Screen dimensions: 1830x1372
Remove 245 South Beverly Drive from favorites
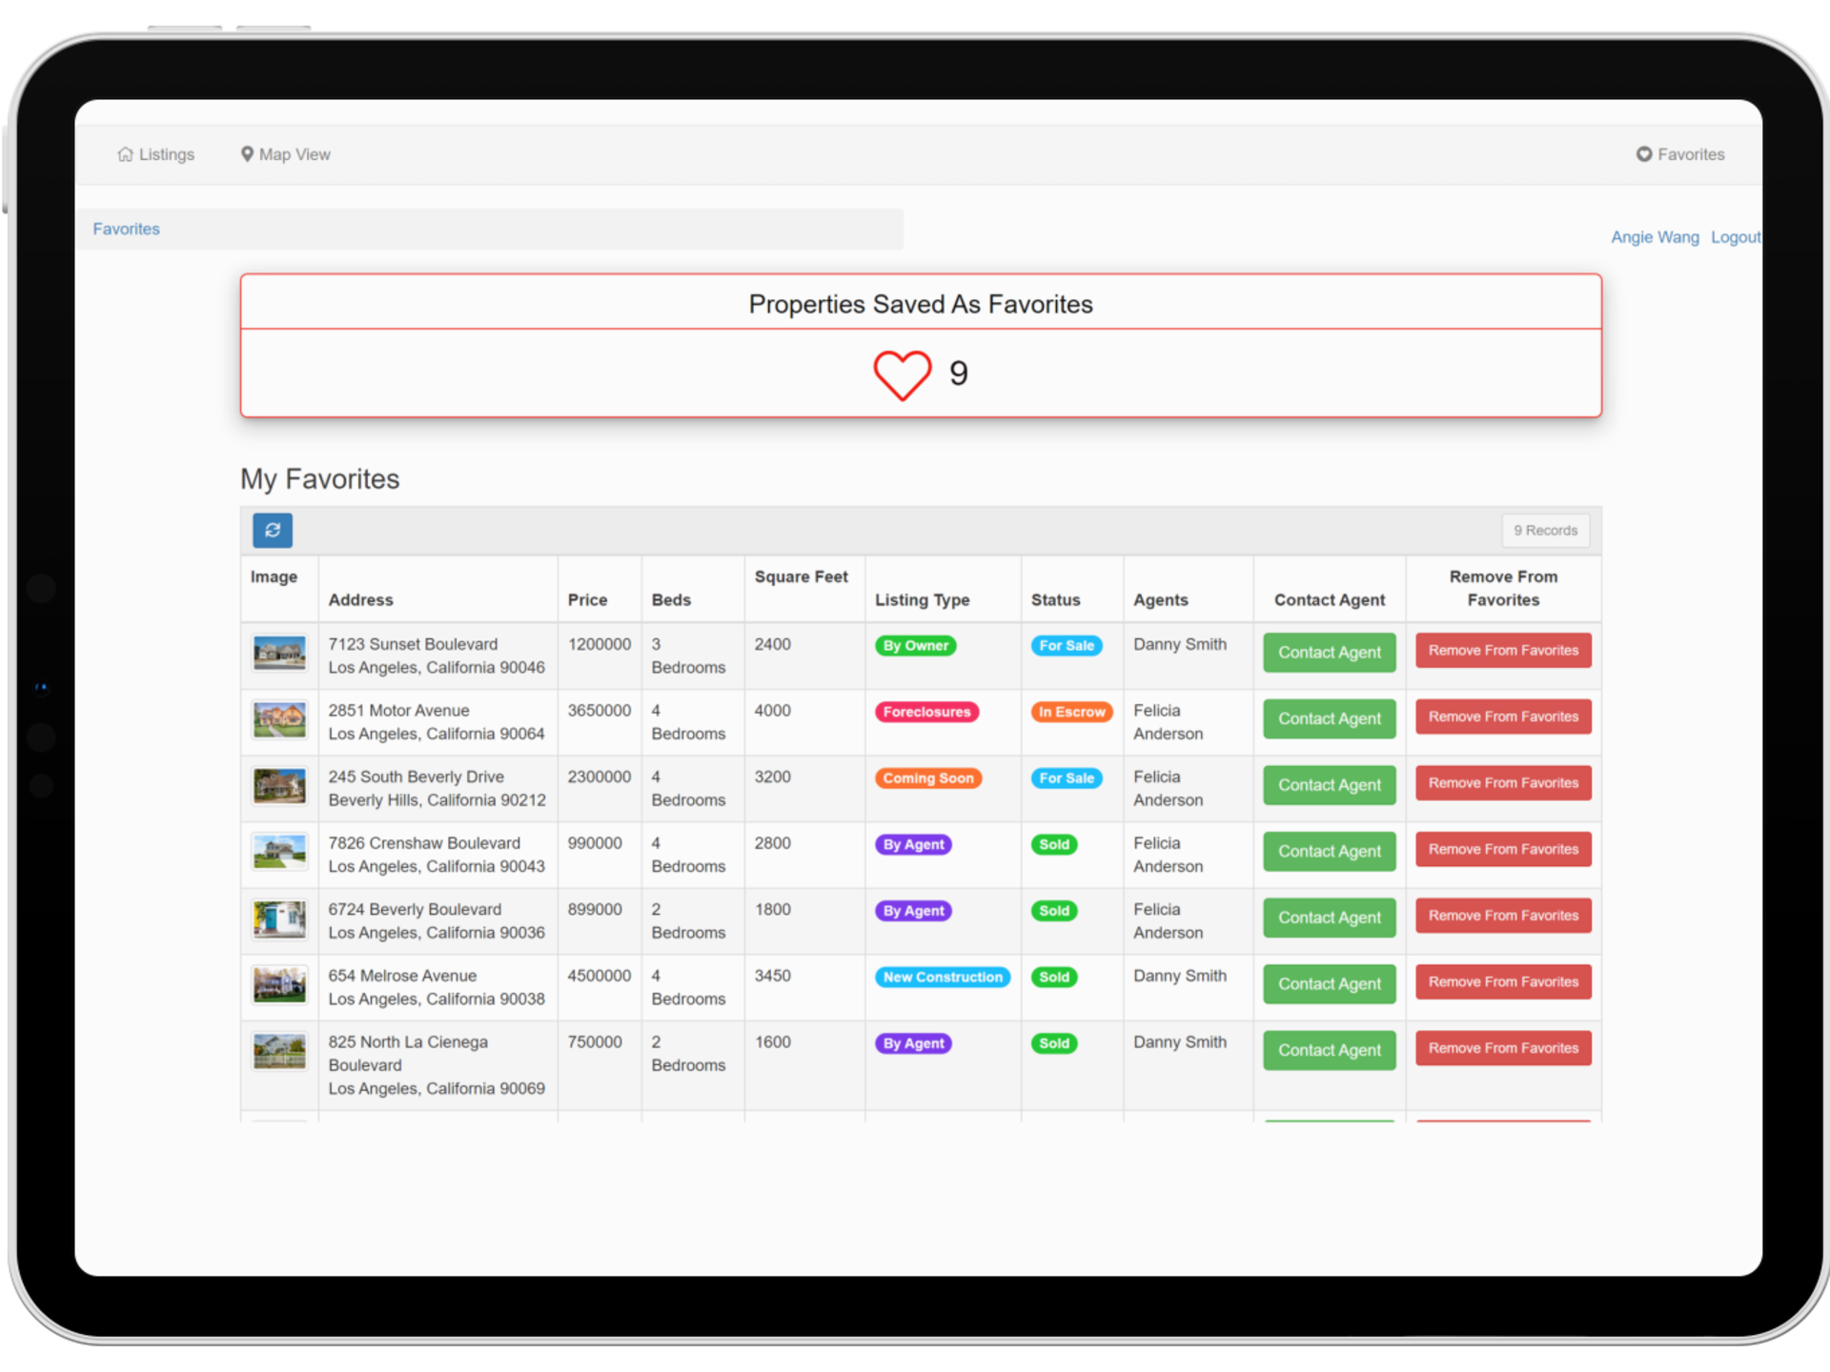coord(1503,783)
